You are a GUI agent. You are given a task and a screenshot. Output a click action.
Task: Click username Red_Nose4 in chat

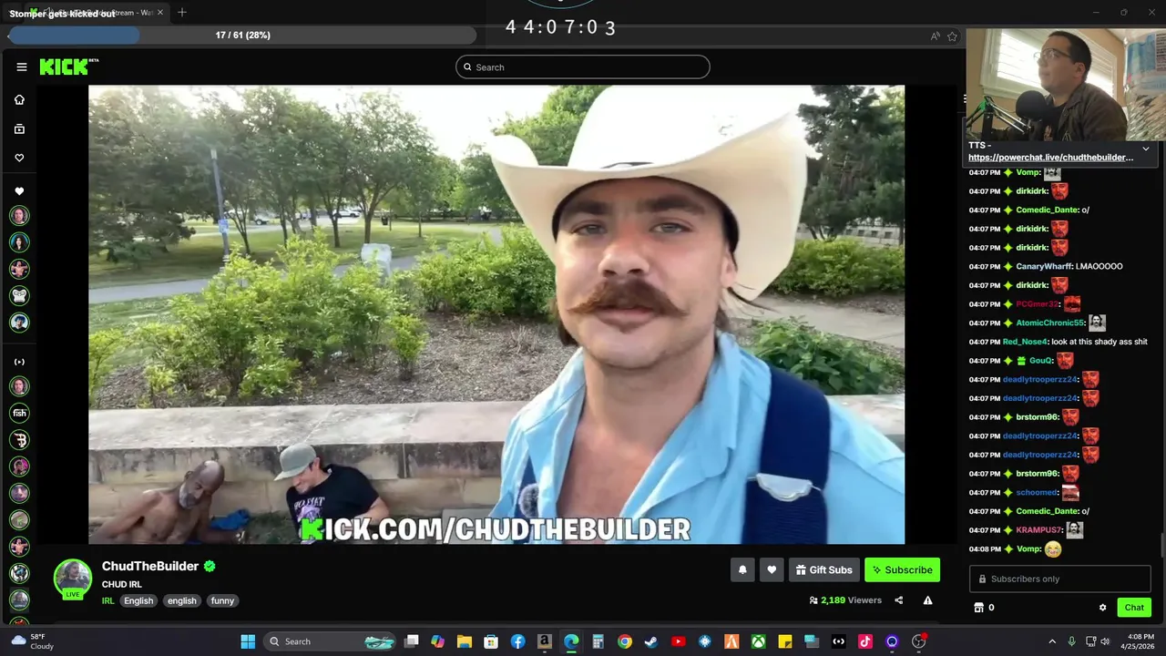coord(1026,342)
